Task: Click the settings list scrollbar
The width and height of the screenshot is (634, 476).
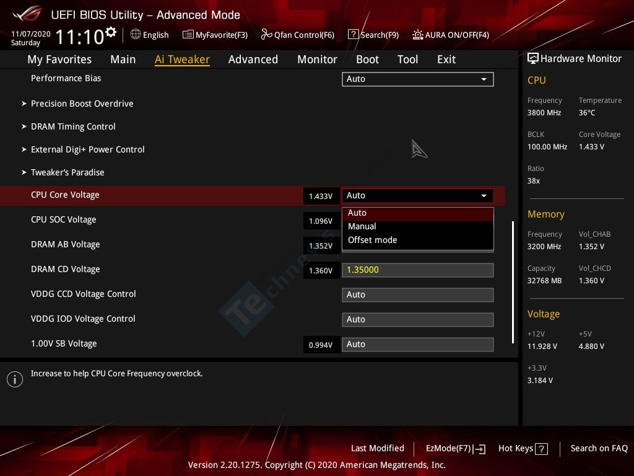Action: pyautogui.click(x=513, y=282)
